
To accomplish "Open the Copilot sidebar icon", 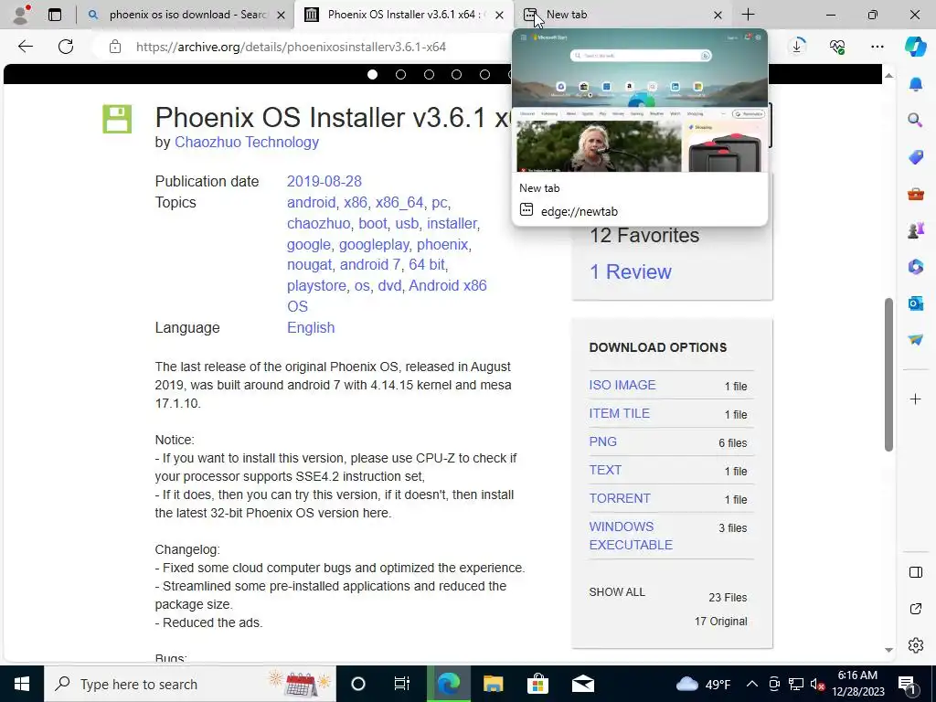I will coord(915,47).
